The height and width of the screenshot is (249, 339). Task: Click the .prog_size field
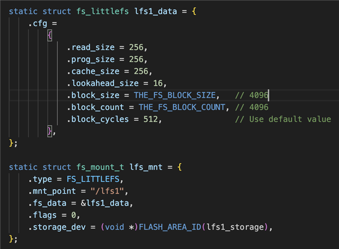[91, 59]
